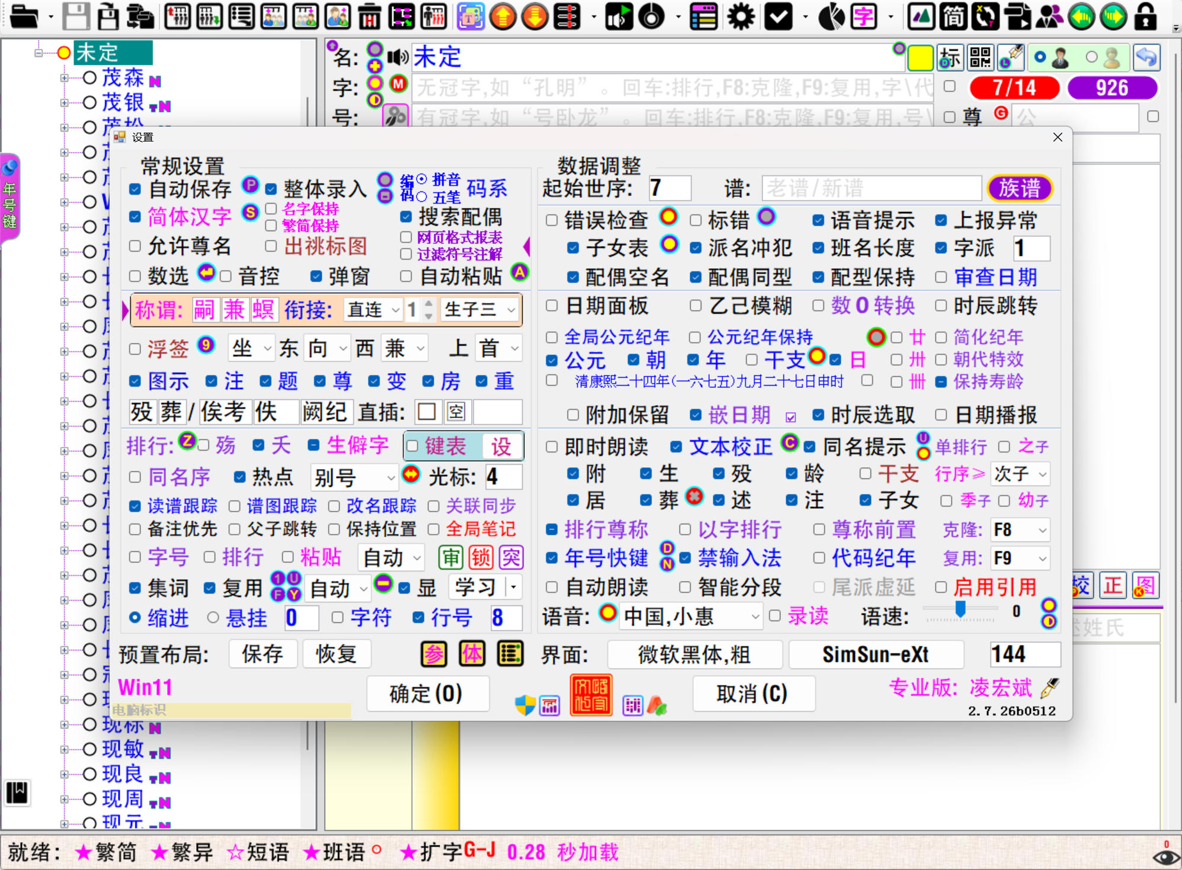Open the 次子 dropdown
This screenshot has height=870, width=1182.
(1020, 474)
